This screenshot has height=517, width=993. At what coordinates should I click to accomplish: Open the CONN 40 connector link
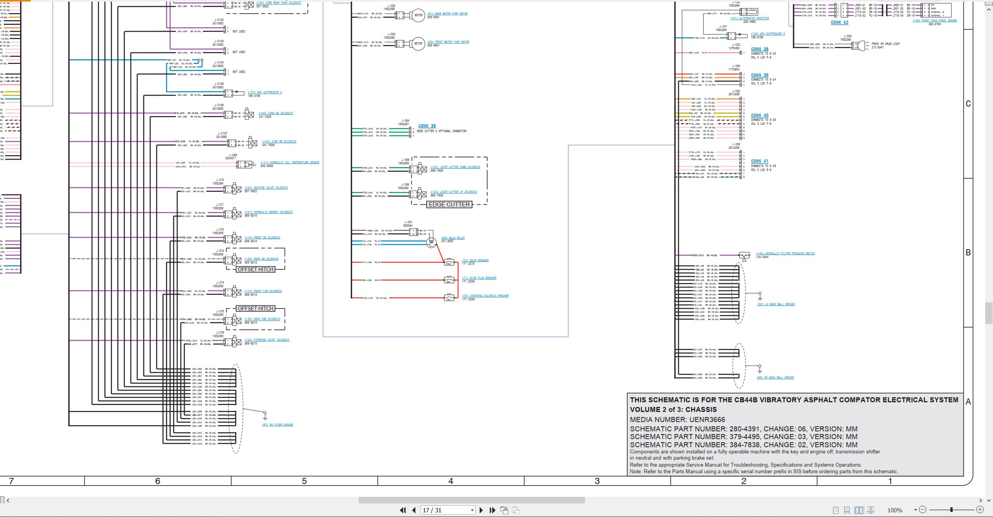click(759, 115)
